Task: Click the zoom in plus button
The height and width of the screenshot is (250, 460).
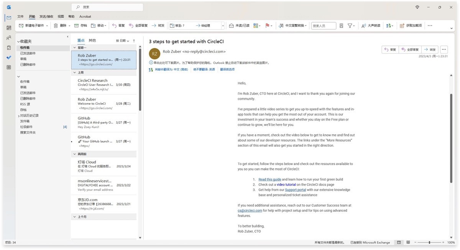Action: pos(444,242)
